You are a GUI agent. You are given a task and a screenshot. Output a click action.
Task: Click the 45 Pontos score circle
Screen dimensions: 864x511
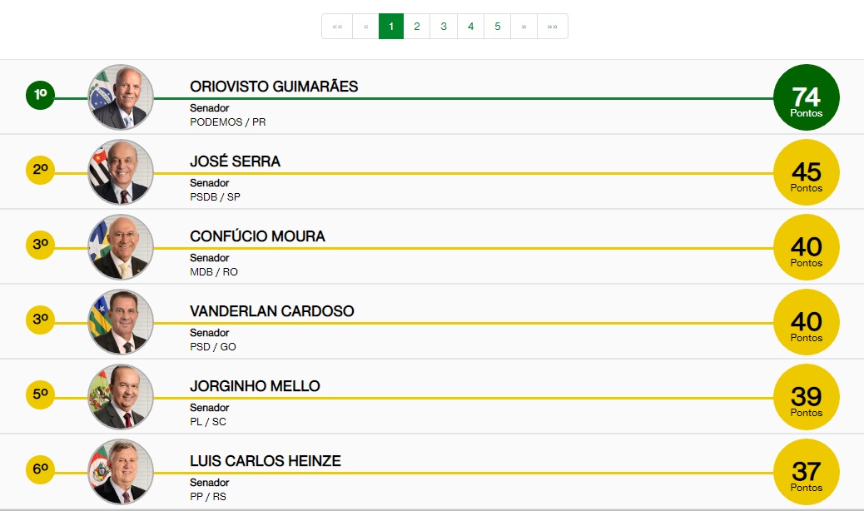tap(806, 172)
